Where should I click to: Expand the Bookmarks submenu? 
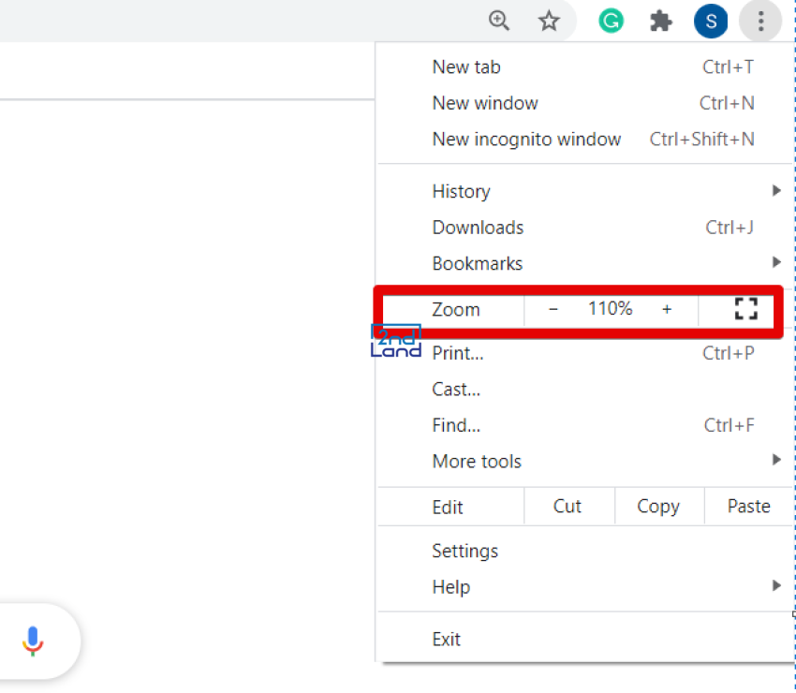point(585,263)
